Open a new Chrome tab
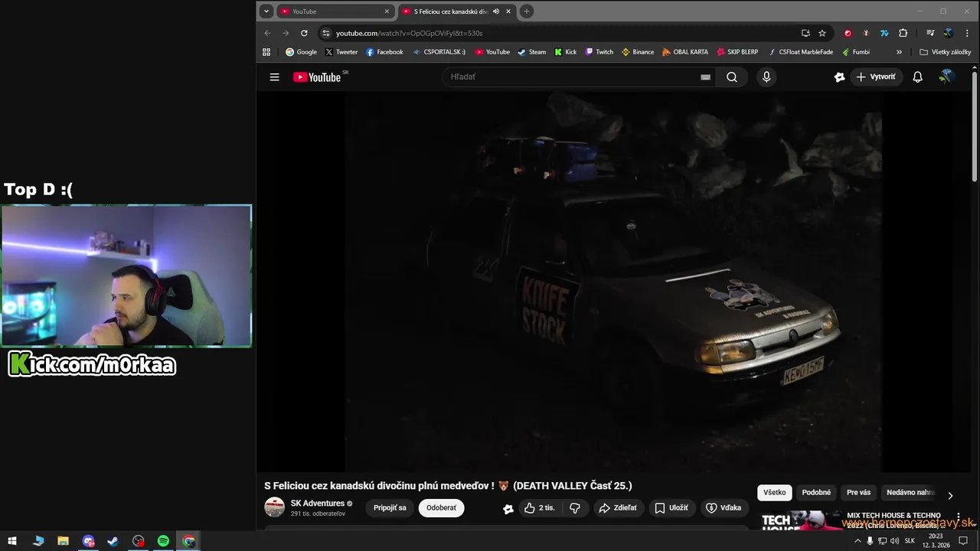 tap(527, 11)
